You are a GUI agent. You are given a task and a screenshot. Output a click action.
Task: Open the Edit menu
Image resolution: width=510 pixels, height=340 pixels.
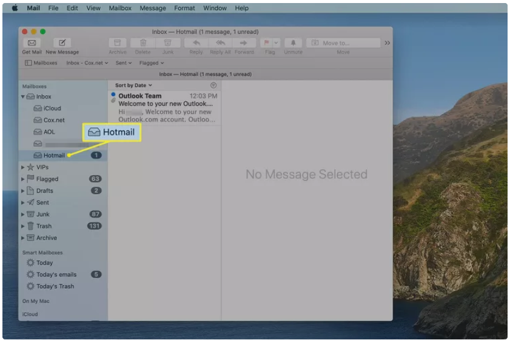pos(72,8)
